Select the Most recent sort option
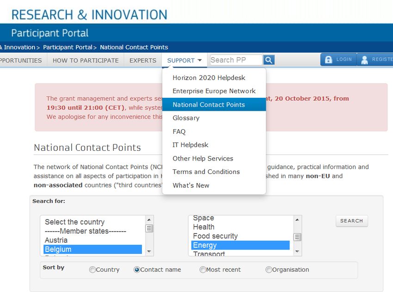 (203, 270)
